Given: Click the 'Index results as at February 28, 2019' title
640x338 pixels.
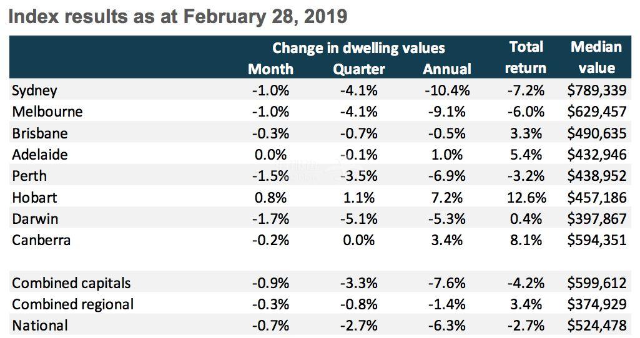Looking at the screenshot, I should tap(177, 16).
